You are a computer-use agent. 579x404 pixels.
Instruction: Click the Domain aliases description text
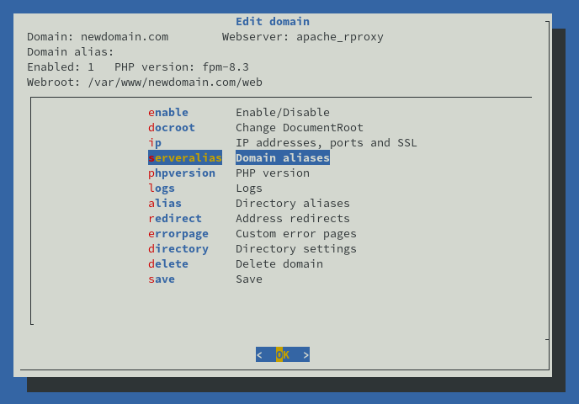point(283,157)
